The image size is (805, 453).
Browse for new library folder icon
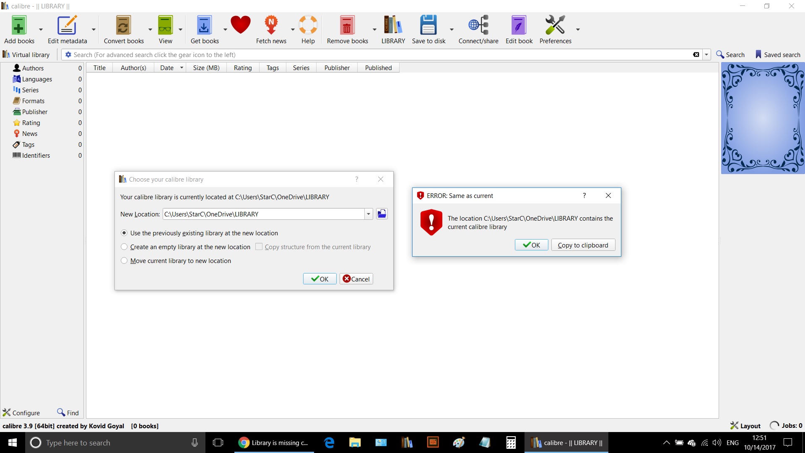pyautogui.click(x=382, y=214)
